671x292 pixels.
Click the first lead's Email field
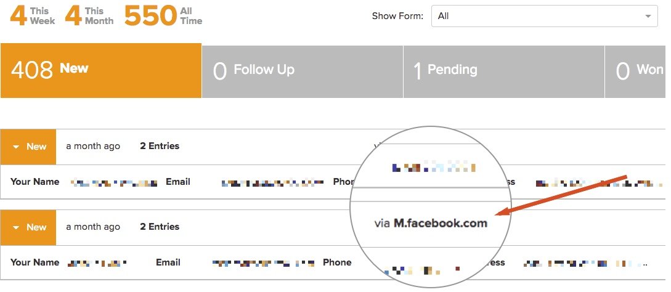pyautogui.click(x=178, y=182)
